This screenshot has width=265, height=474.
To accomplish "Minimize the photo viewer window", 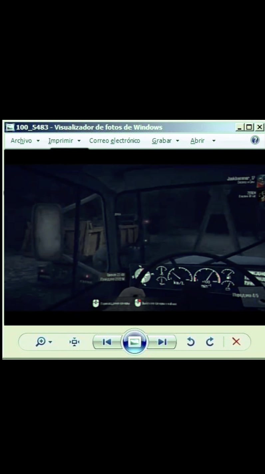I will point(240,127).
